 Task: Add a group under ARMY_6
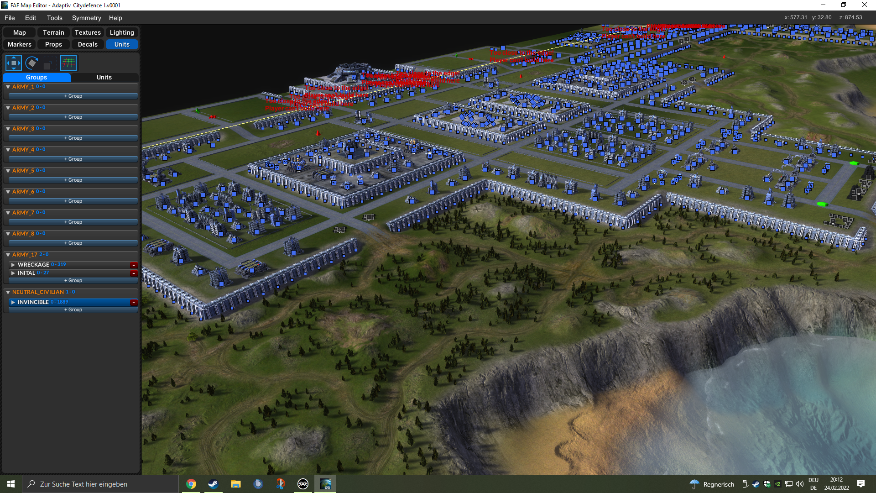pos(73,201)
